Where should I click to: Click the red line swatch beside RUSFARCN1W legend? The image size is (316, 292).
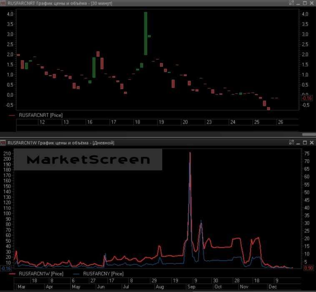(12, 274)
